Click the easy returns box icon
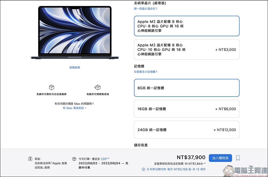Screen dimensions: 268x177 click(x=98, y=87)
